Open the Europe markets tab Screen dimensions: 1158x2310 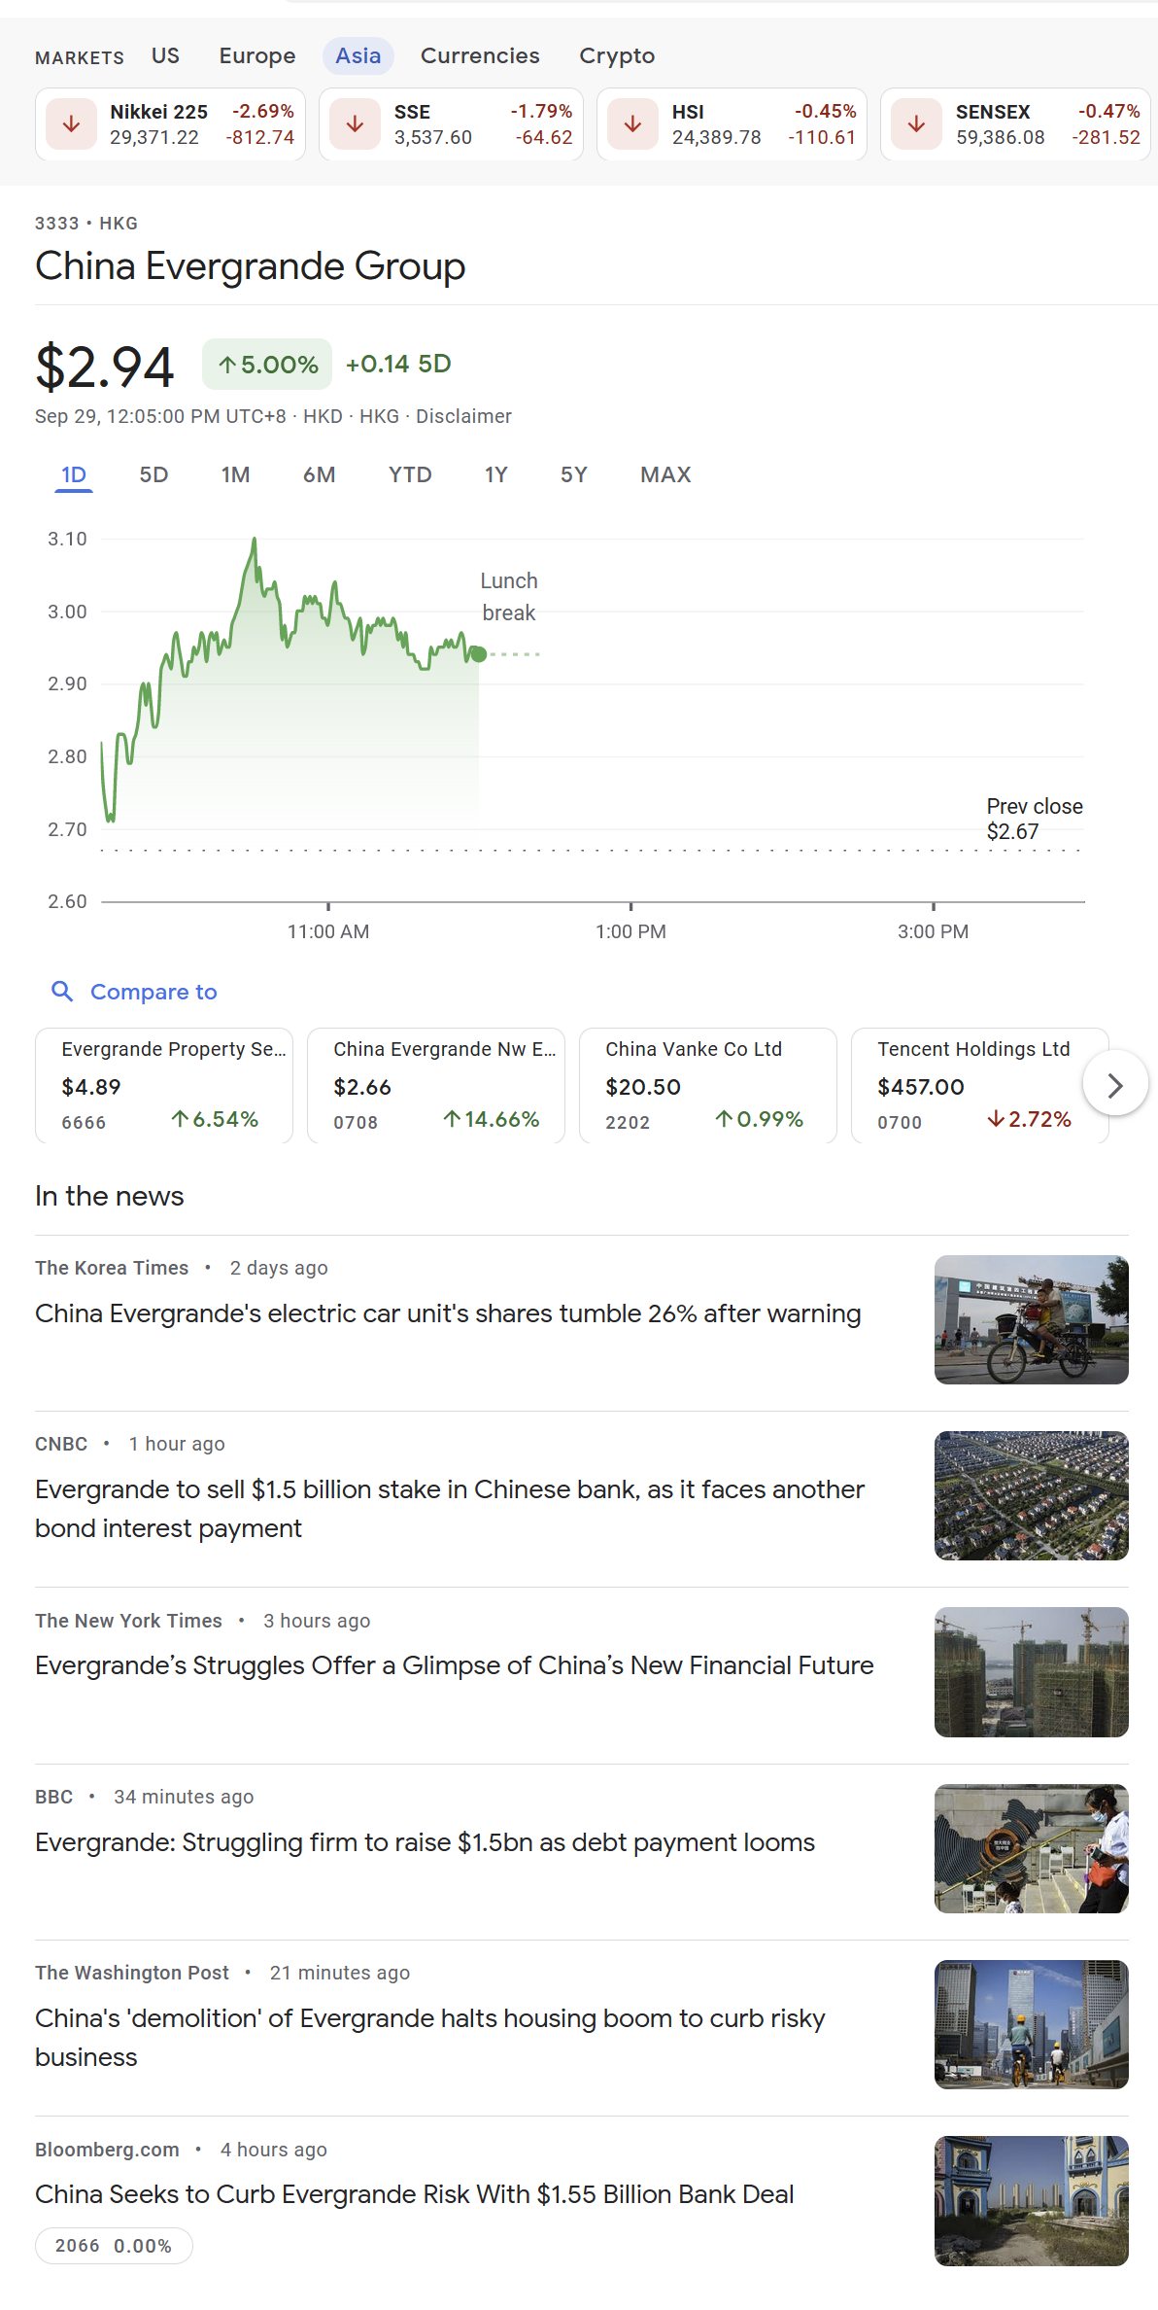coord(256,55)
